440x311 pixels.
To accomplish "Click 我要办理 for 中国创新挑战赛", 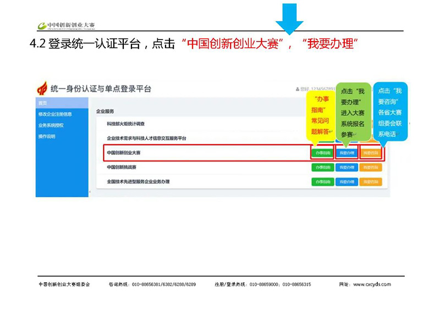I will 347,168.
